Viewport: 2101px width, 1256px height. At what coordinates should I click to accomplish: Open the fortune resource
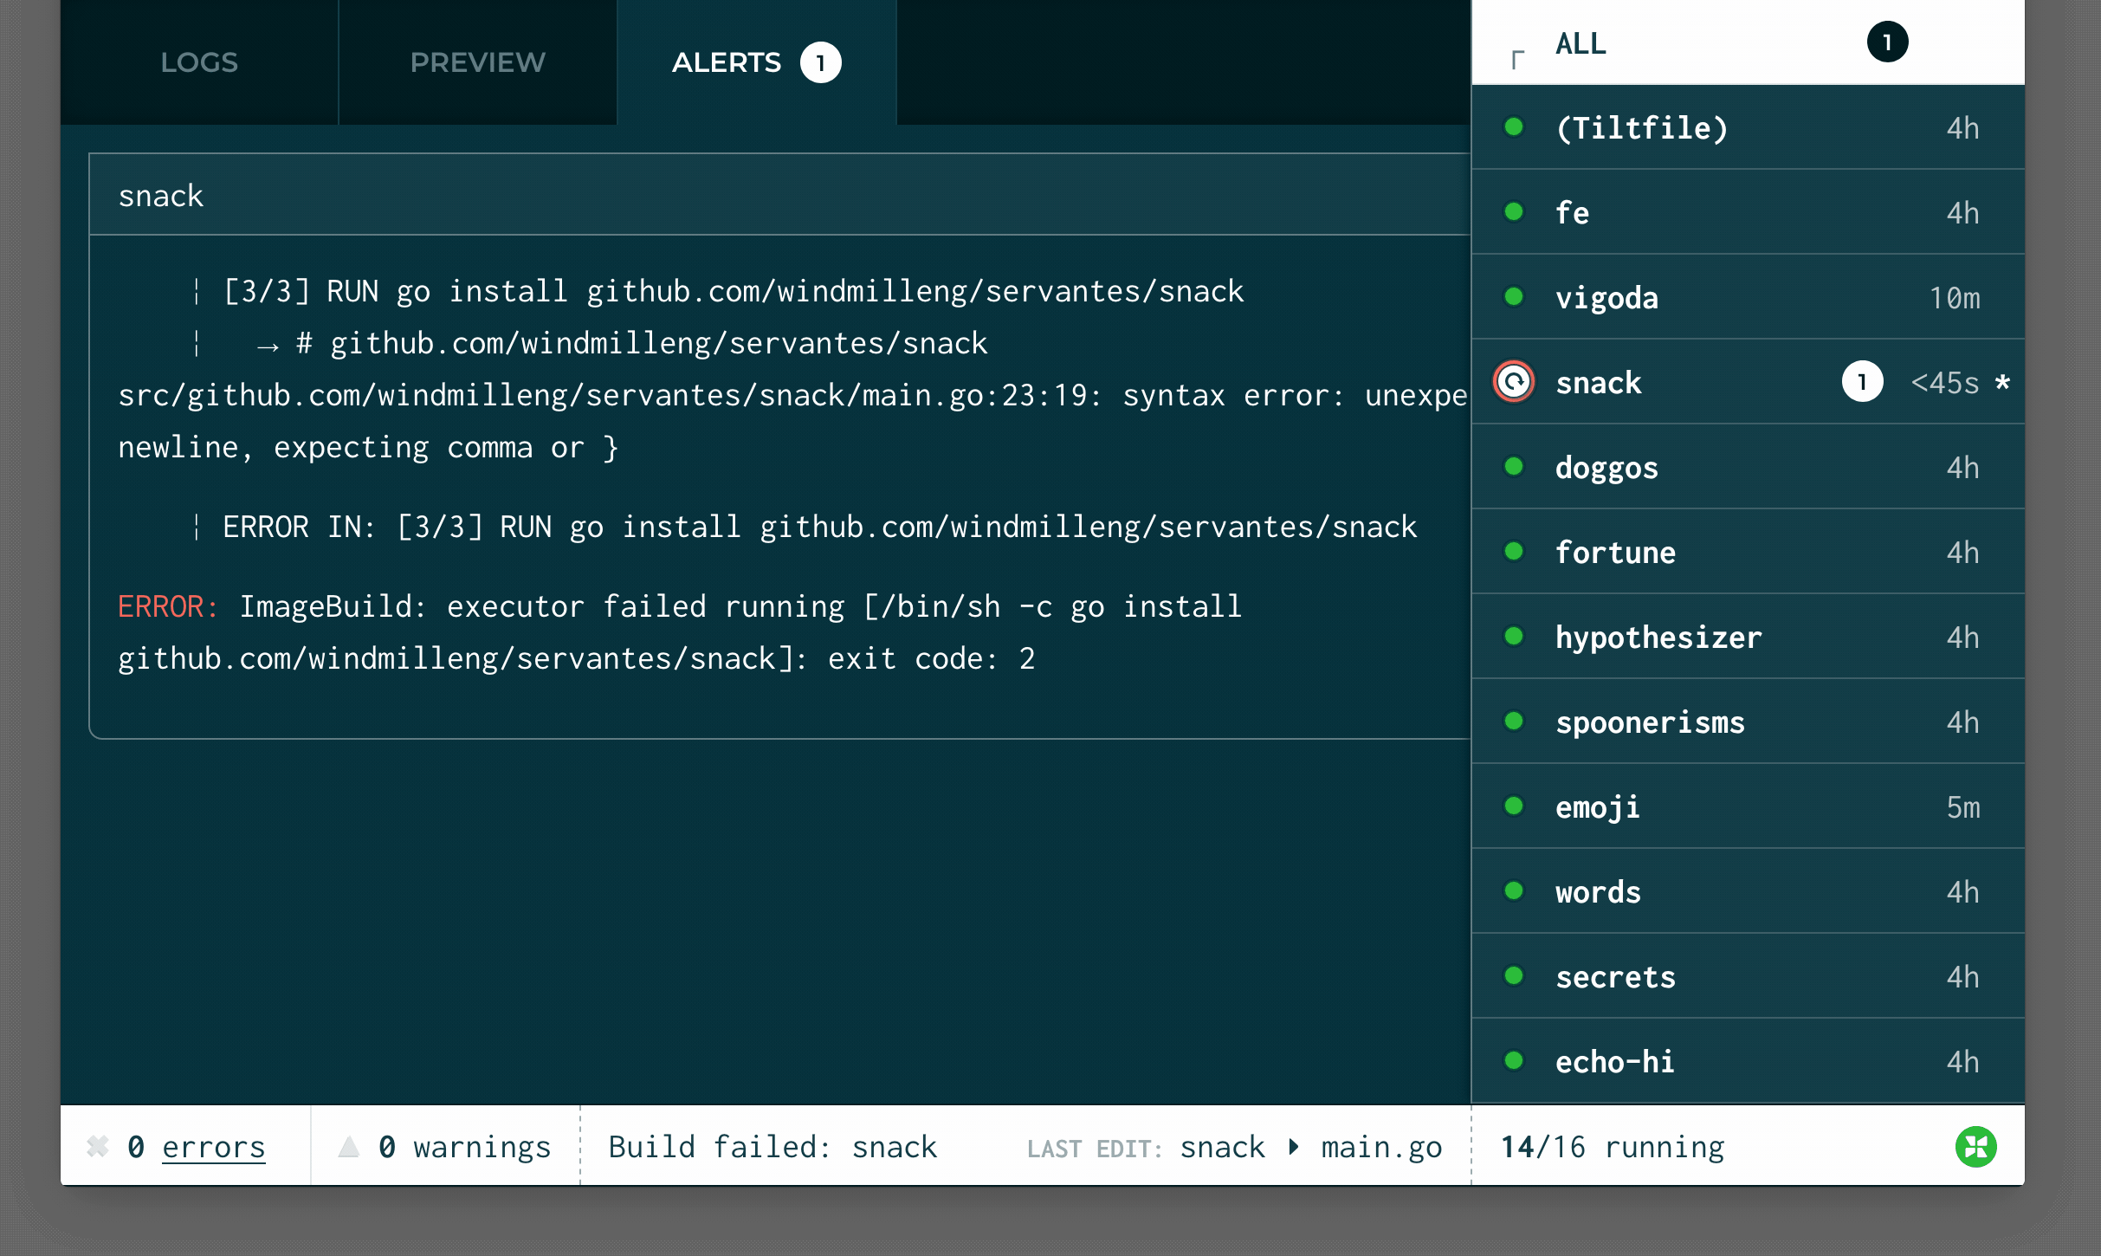click(x=1748, y=552)
